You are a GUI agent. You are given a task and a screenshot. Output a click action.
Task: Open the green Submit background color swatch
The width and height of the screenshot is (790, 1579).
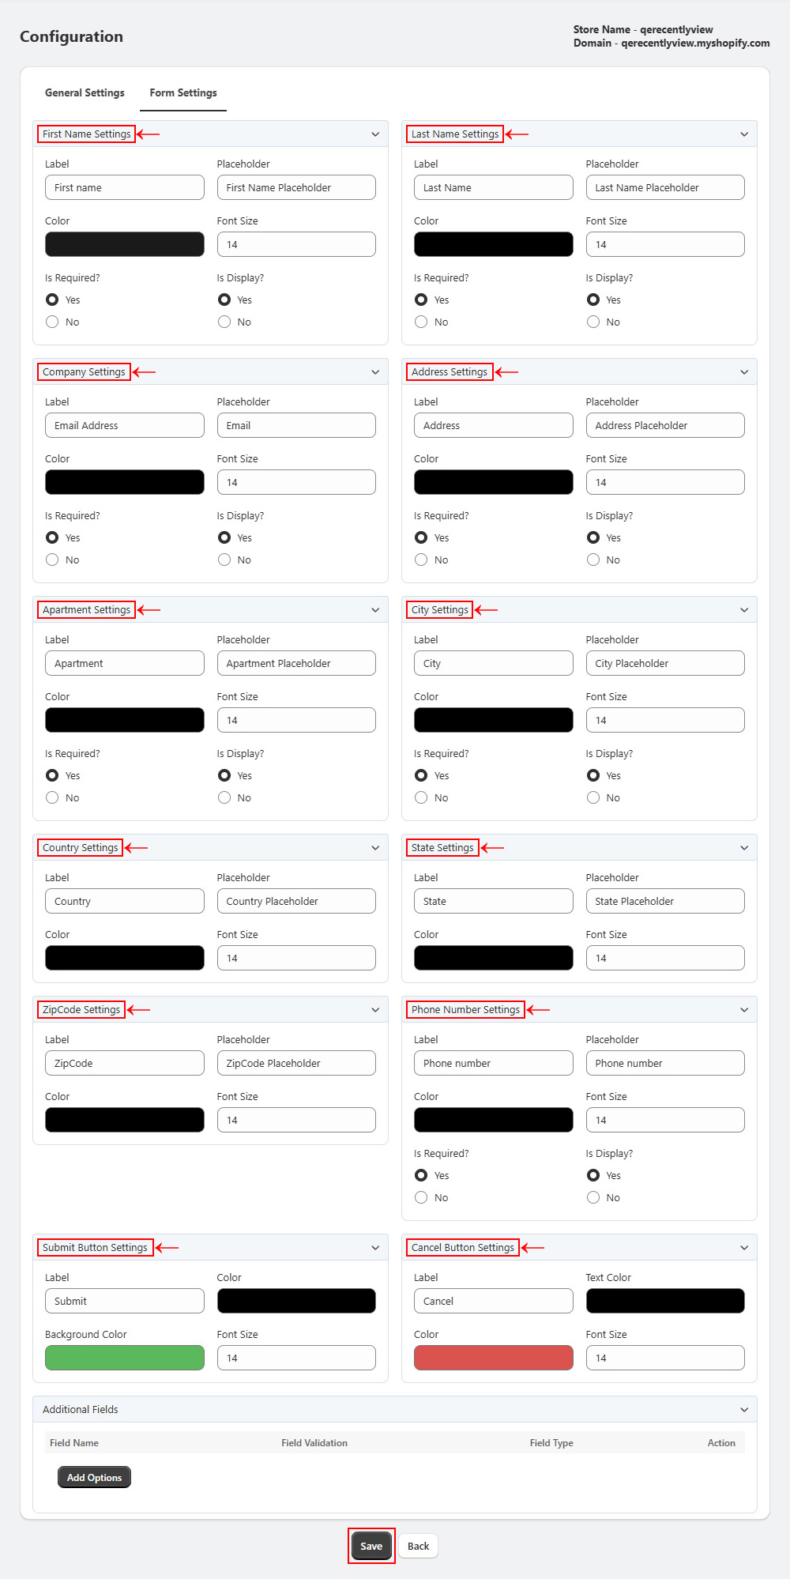(125, 1358)
